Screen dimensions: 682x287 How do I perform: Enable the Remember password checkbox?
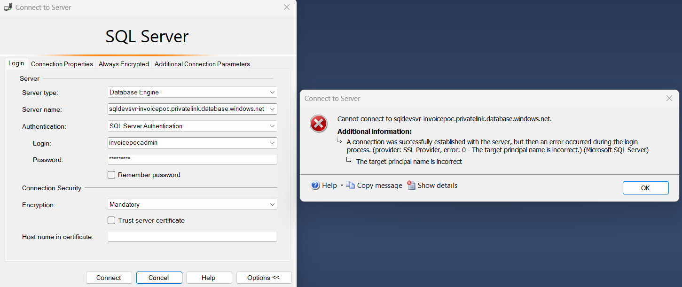(x=111, y=175)
